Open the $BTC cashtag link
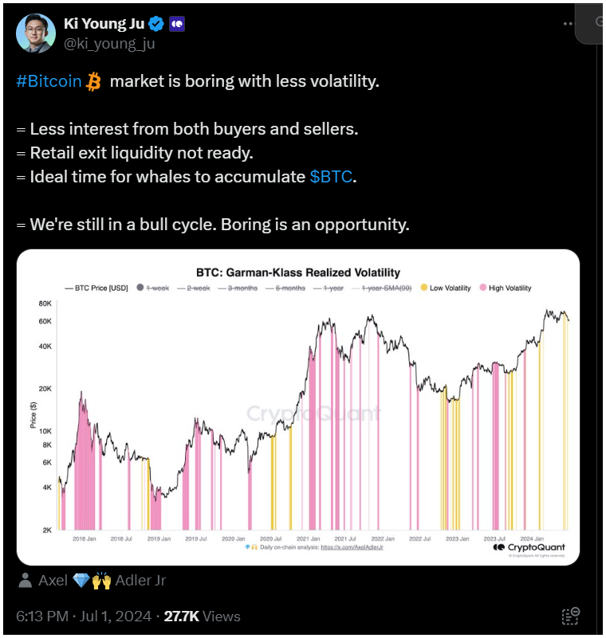Screen dimensions: 606x638 click(330, 176)
